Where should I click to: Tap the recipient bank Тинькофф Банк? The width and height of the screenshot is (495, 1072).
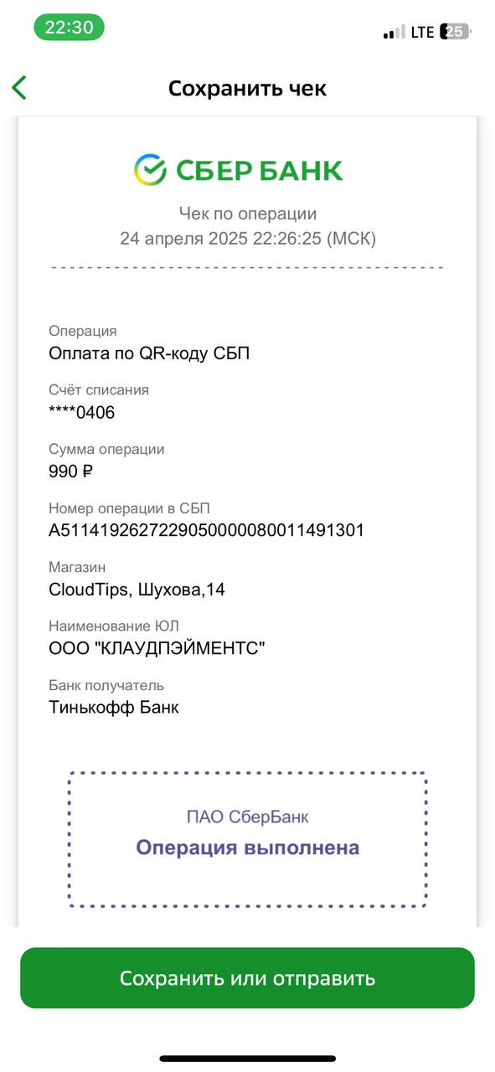[114, 708]
